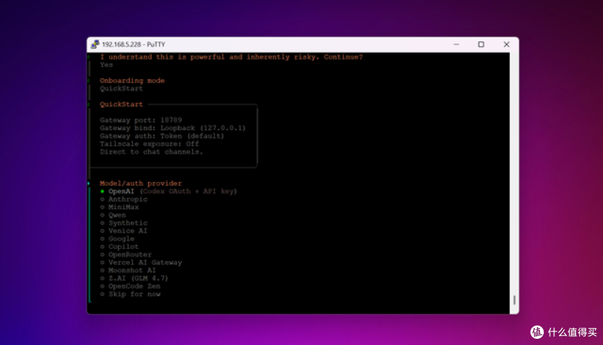The height and width of the screenshot is (345, 603).
Task: Choose the OpenRouter provider option
Action: [126, 255]
